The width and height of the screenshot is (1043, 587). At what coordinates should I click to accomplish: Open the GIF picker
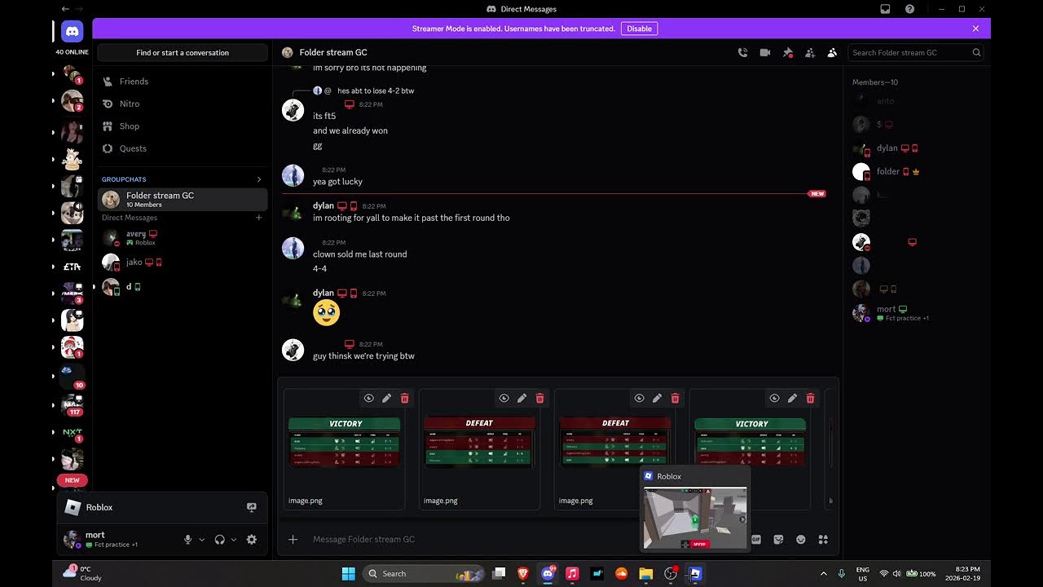point(756,539)
